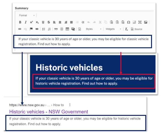
Task: Center align the text
Action: tap(60, 22)
